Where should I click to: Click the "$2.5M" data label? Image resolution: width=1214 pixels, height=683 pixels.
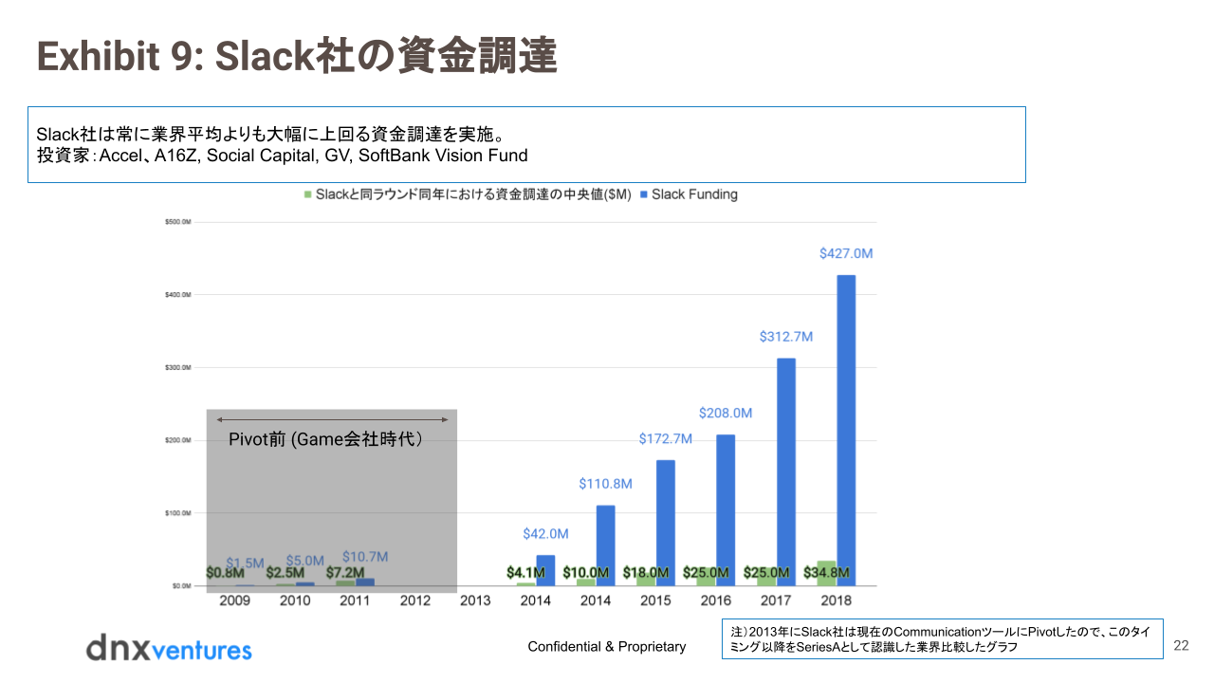285,573
